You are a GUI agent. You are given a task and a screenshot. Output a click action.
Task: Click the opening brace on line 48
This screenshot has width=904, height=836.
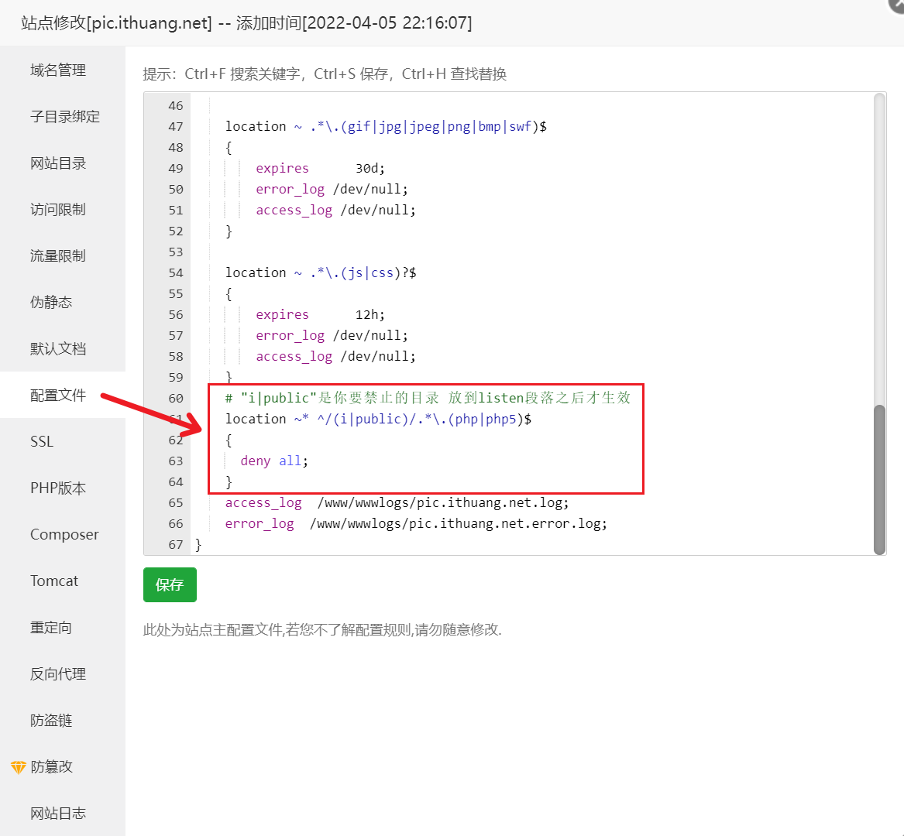tap(229, 148)
